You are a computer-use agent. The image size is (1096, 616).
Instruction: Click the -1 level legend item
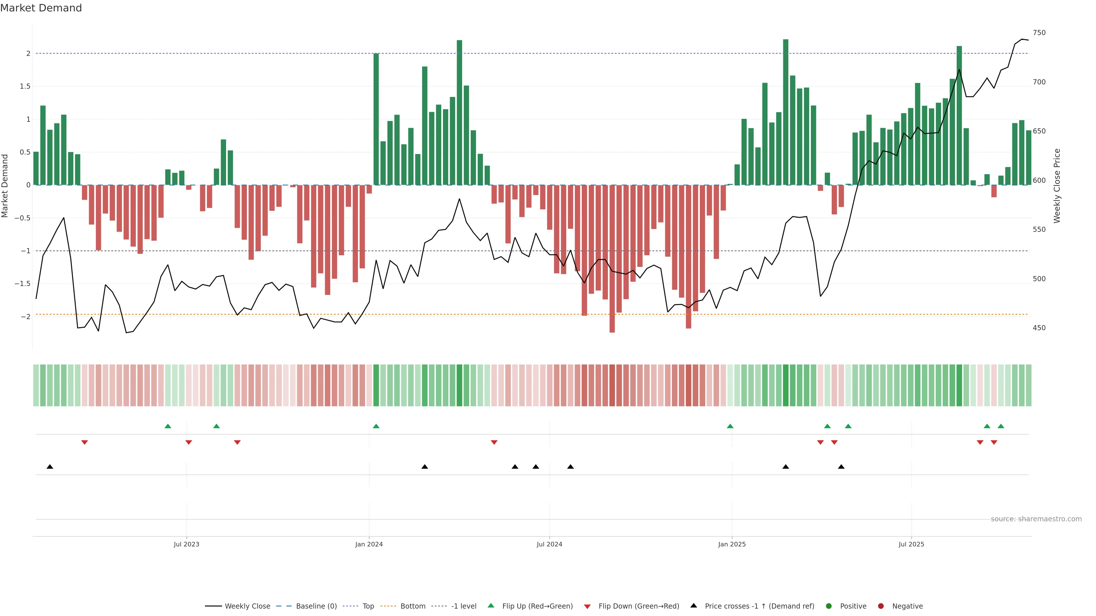click(463, 606)
